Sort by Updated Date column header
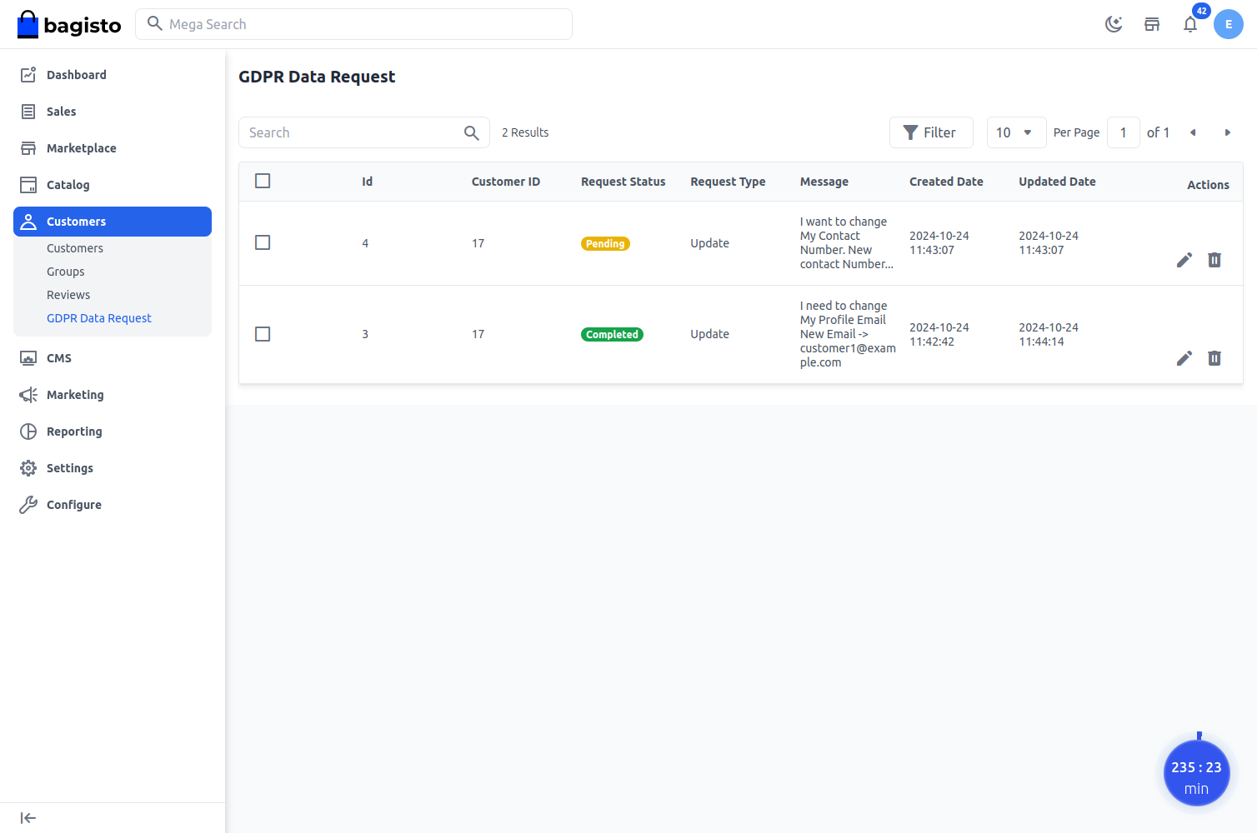1257x833 pixels. click(x=1057, y=182)
